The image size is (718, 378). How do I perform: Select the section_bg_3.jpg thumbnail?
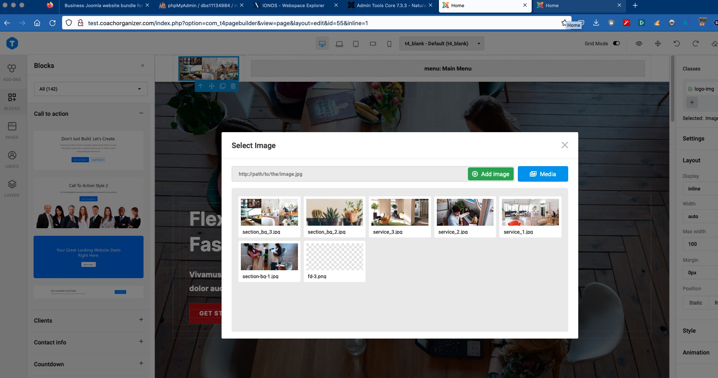pos(269,217)
